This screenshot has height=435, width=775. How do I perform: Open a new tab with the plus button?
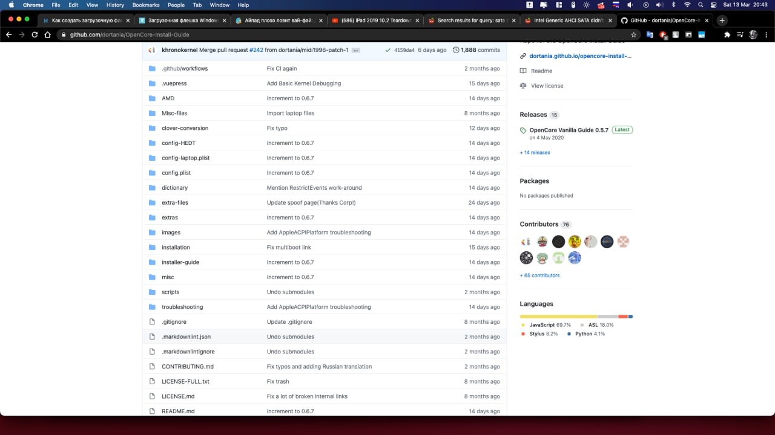[722, 20]
